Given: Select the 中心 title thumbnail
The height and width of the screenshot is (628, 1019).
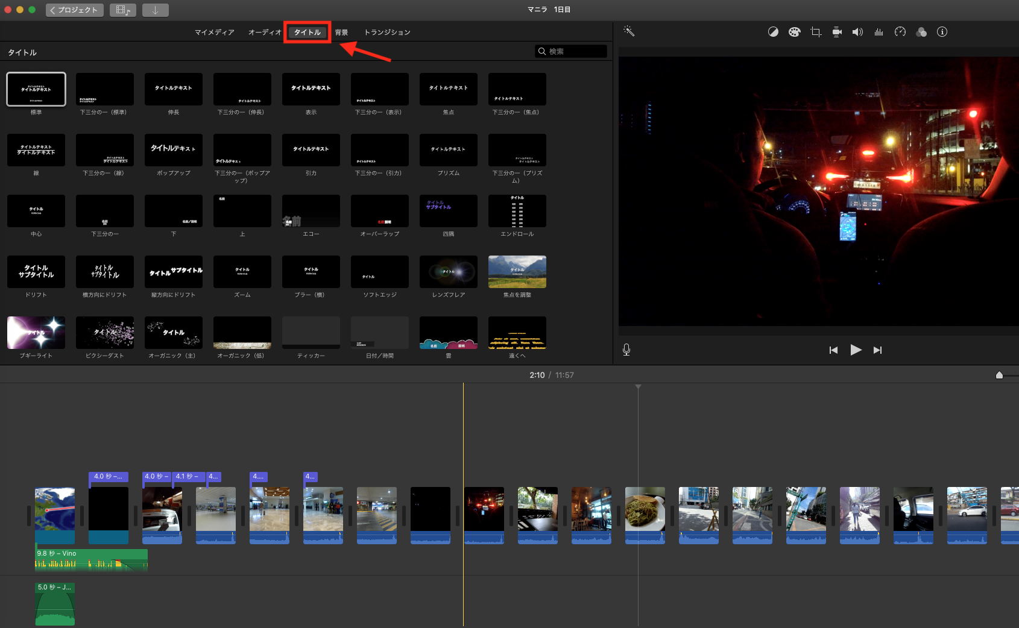Looking at the screenshot, I should pyautogui.click(x=36, y=211).
